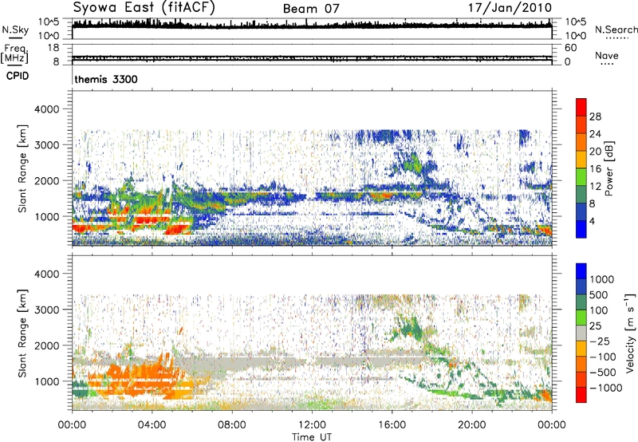Image resolution: width=638 pixels, height=442 pixels.
Task: Click the "4" power colorbar value
Action: [593, 221]
